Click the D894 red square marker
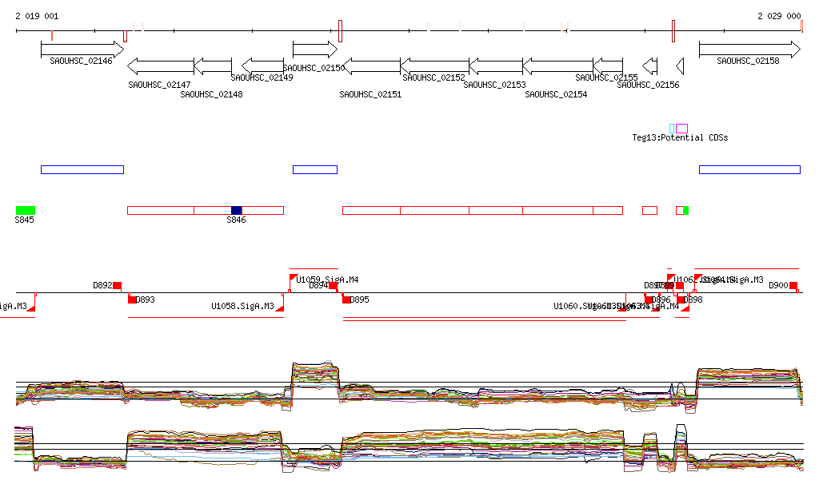Screen dimensions: 819x488 pos(333,286)
